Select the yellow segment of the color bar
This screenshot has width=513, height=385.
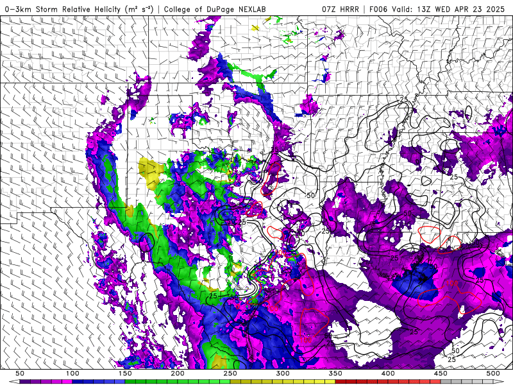283,382
